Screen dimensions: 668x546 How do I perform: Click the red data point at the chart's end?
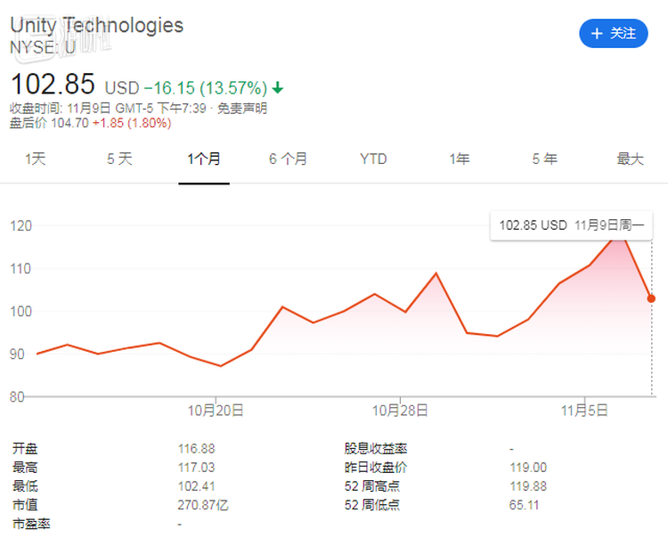click(651, 298)
